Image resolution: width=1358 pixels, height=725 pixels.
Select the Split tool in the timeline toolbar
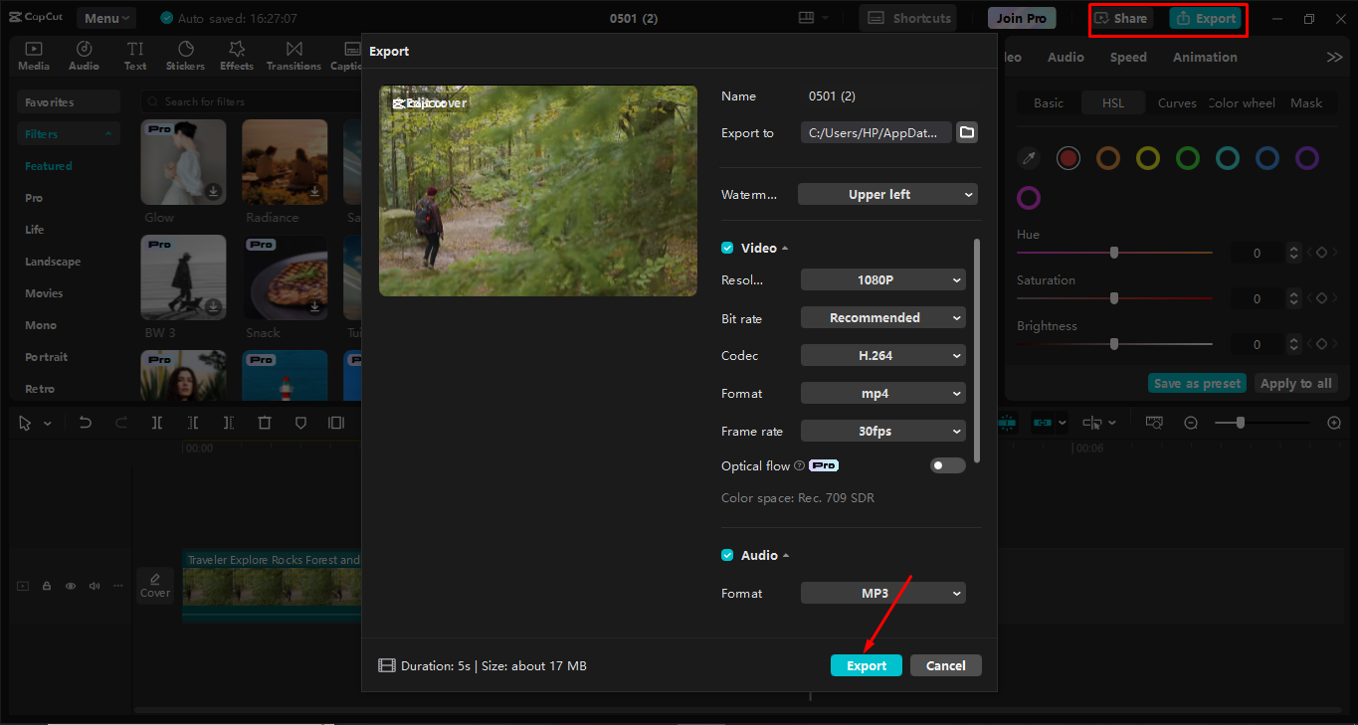(x=156, y=423)
